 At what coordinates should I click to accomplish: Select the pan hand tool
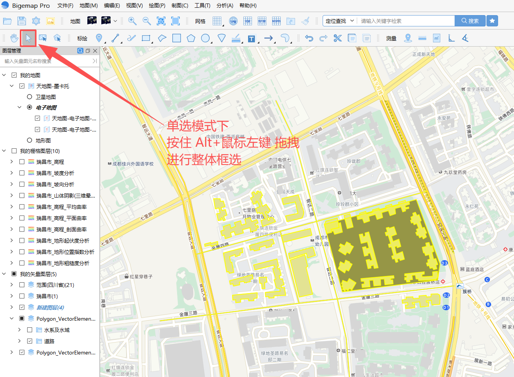(x=14, y=38)
